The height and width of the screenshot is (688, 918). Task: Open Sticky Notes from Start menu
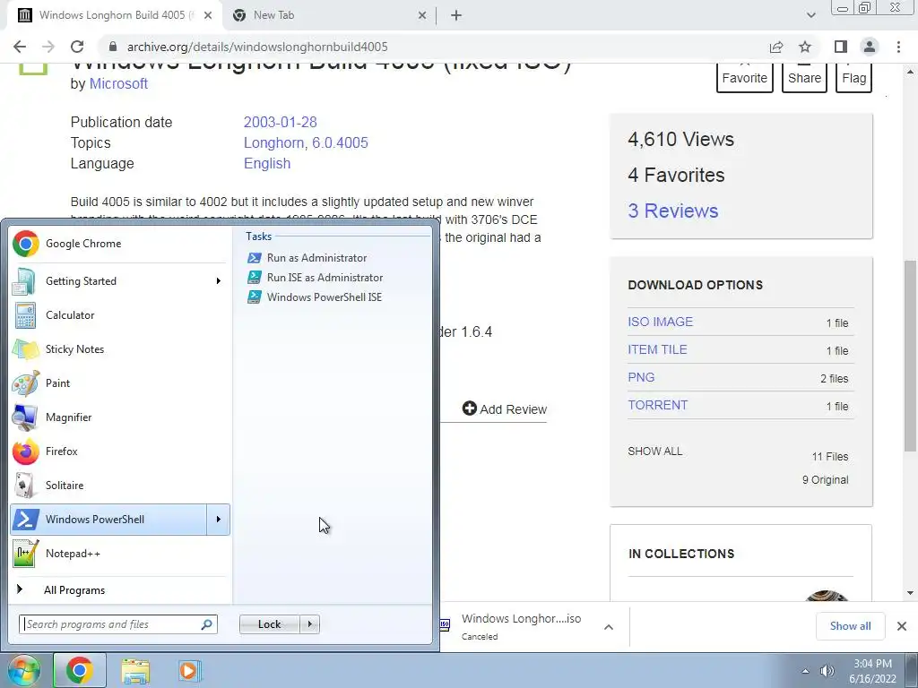tap(119, 349)
